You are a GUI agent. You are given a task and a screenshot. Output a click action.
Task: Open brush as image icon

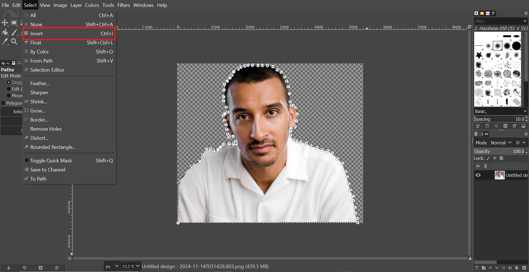(524, 126)
